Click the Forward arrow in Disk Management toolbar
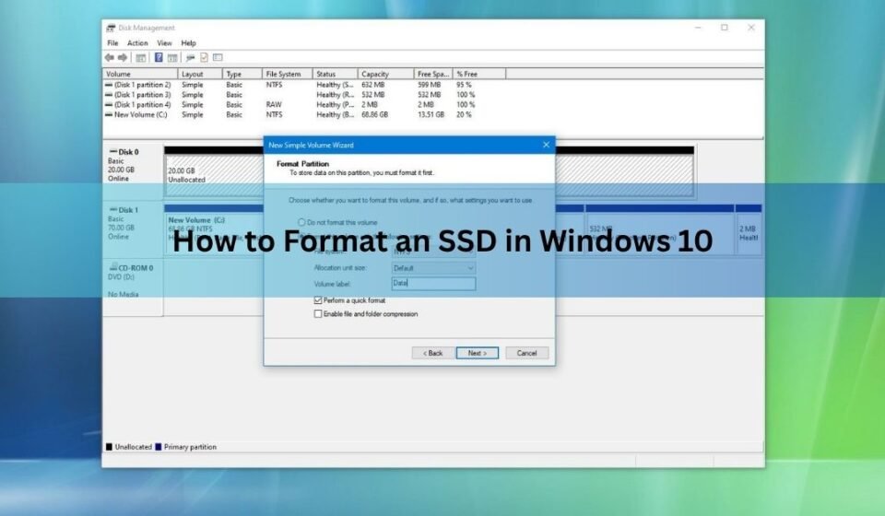 pyautogui.click(x=123, y=57)
